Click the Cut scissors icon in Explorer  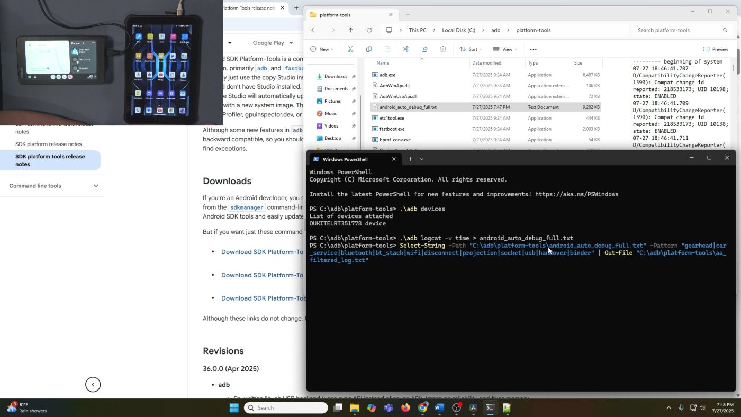(350, 49)
